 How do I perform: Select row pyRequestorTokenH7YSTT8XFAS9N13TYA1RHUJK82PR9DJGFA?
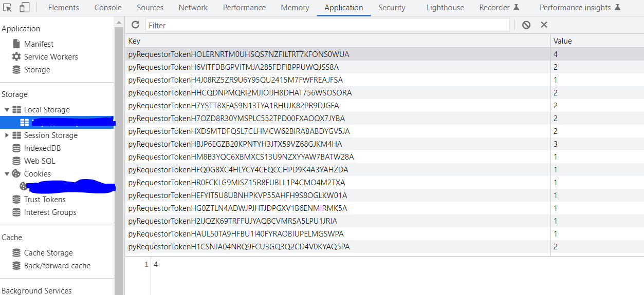pyautogui.click(x=384, y=105)
